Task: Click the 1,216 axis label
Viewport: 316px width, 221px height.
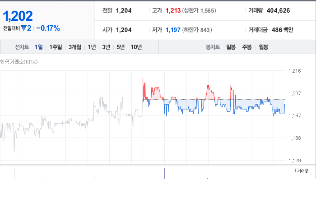Action: pos(295,71)
